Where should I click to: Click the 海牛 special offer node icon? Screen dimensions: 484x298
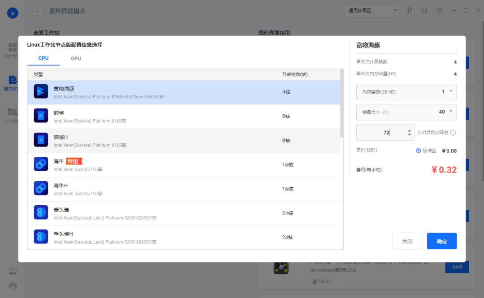(x=41, y=164)
